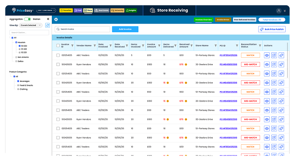295x161 pixels.
Task: Click the user profile avatar icon
Action: click(278, 10)
